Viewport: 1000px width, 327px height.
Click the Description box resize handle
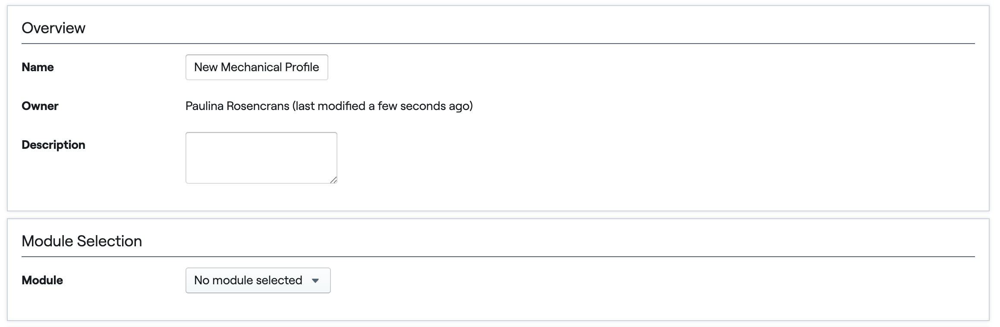point(333,180)
